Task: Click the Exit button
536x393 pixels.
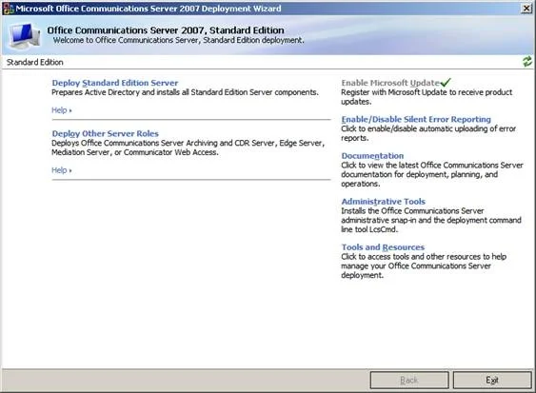Action: click(x=492, y=380)
